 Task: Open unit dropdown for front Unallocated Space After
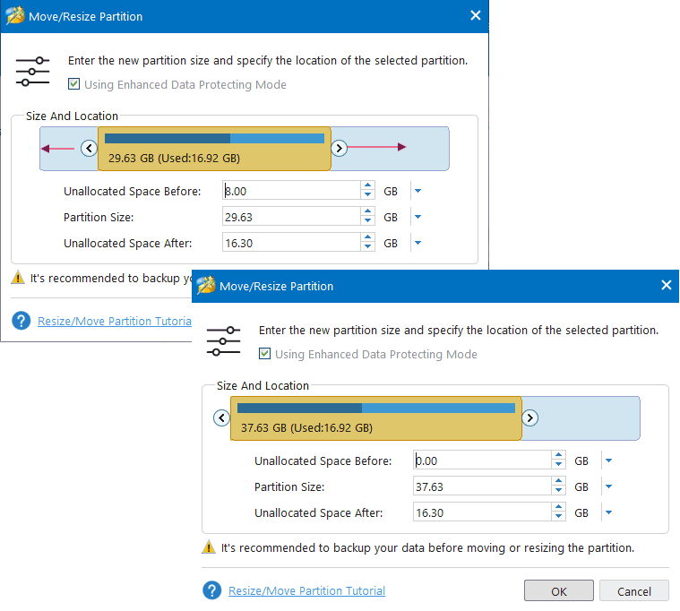pos(608,512)
